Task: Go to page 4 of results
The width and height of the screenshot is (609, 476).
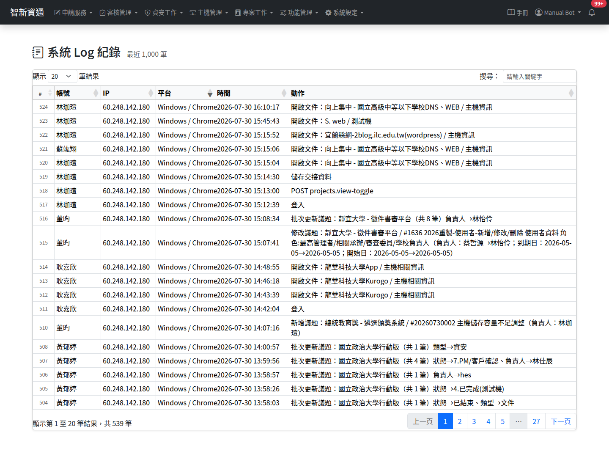Action: pyautogui.click(x=488, y=421)
